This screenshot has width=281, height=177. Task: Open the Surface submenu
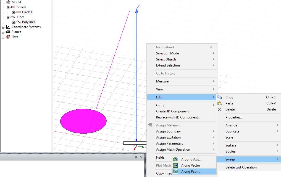pyautogui.click(x=249, y=145)
